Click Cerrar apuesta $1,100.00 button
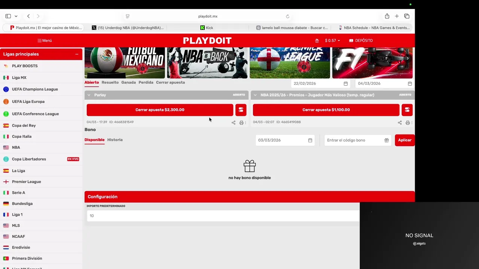 (326, 110)
